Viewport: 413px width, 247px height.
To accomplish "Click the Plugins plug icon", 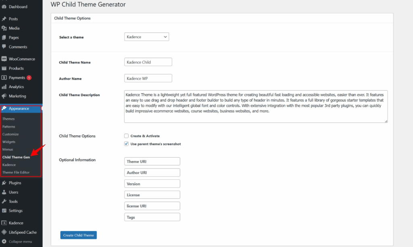I will (x=4, y=183).
